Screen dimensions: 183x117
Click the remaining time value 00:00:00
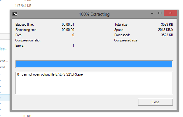[x=68, y=30]
